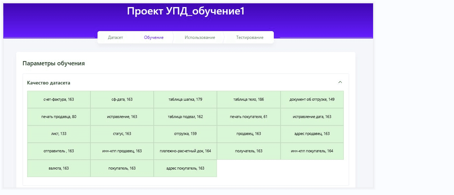Click the печать покупателя, 61 tile
This screenshot has height=195, width=454.
[248, 117]
